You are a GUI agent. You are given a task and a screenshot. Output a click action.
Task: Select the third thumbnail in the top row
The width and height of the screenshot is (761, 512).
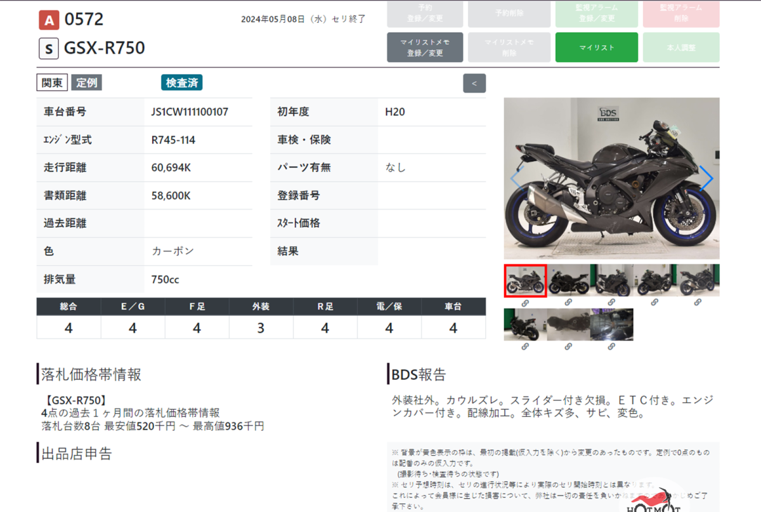click(612, 280)
